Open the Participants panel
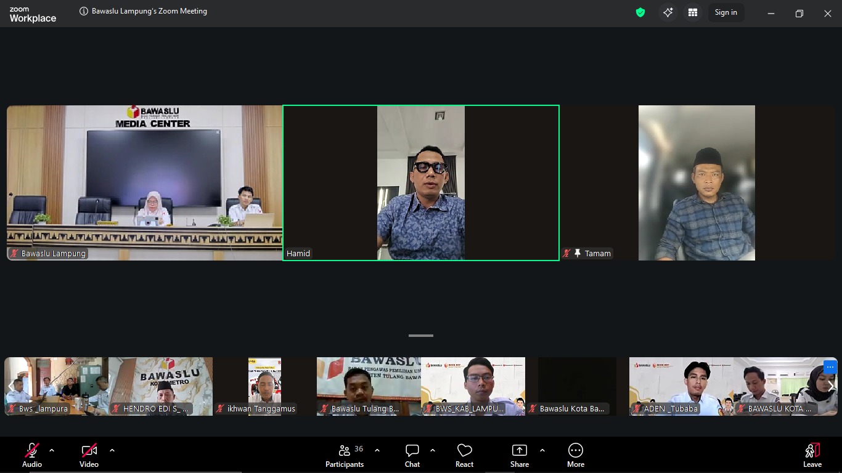The image size is (842, 473). (x=345, y=456)
